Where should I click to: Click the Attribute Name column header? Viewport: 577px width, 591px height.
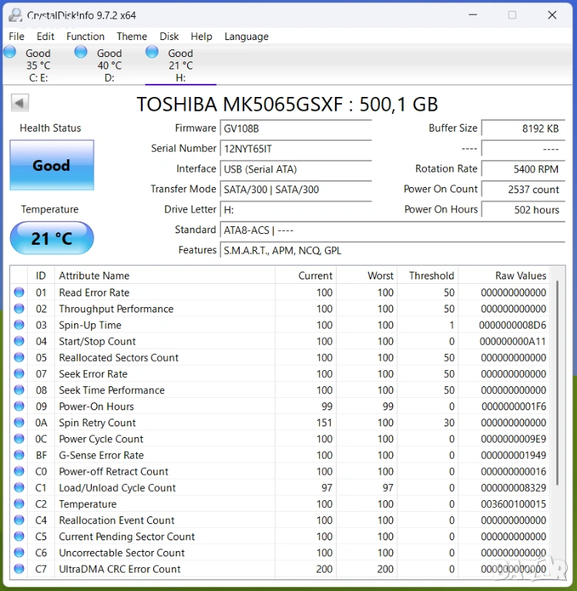94,275
